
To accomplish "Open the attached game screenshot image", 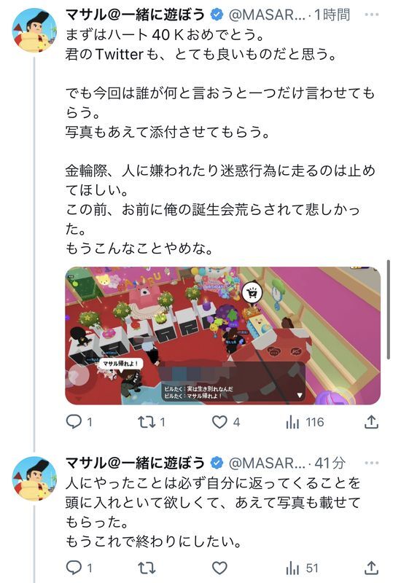I will coord(222,335).
